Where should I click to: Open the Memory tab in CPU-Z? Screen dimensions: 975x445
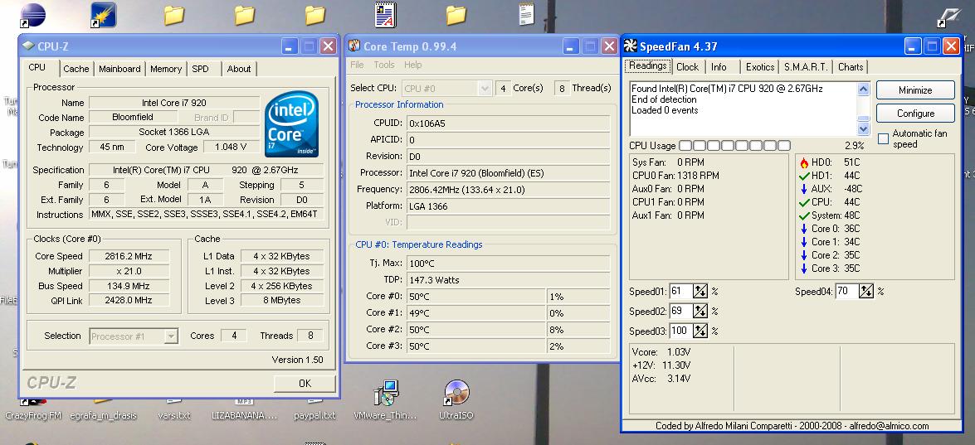pyautogui.click(x=166, y=69)
